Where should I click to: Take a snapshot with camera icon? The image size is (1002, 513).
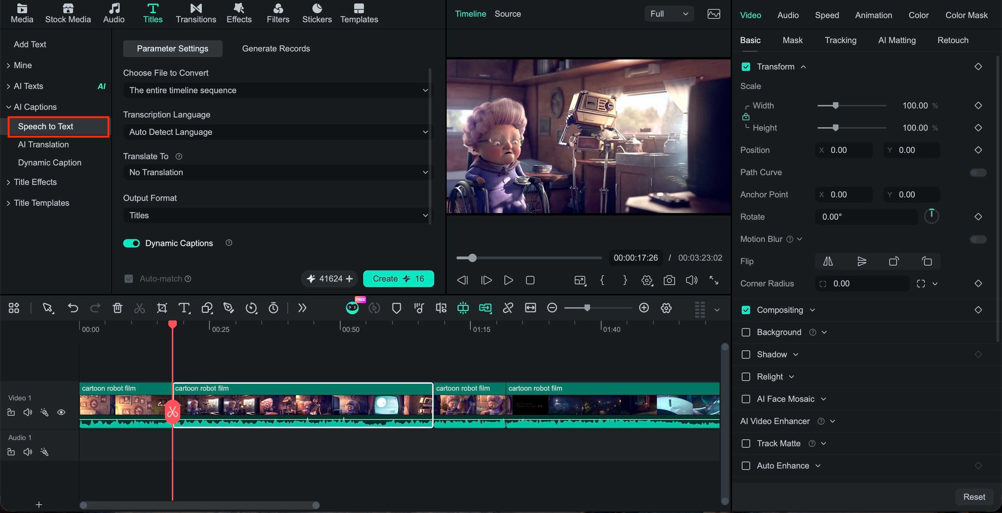(669, 280)
